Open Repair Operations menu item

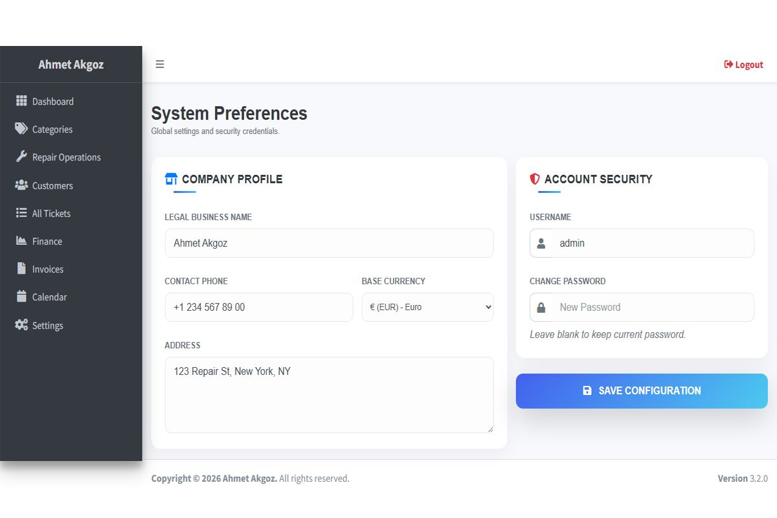click(66, 157)
